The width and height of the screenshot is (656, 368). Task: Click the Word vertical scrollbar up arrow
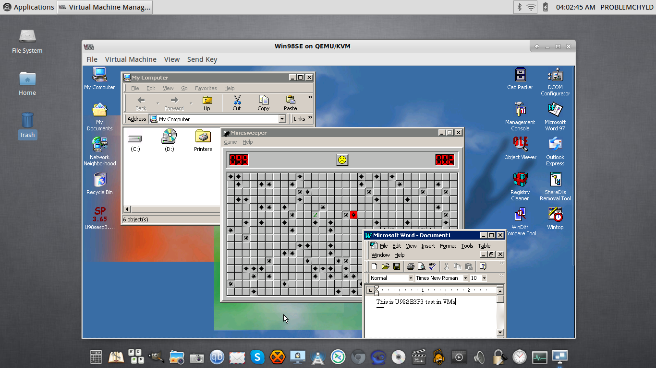pos(500,291)
